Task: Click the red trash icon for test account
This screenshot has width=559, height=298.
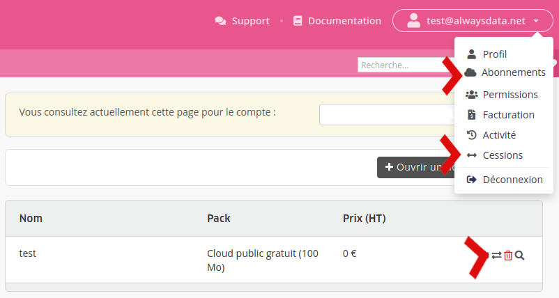Action: [508, 256]
